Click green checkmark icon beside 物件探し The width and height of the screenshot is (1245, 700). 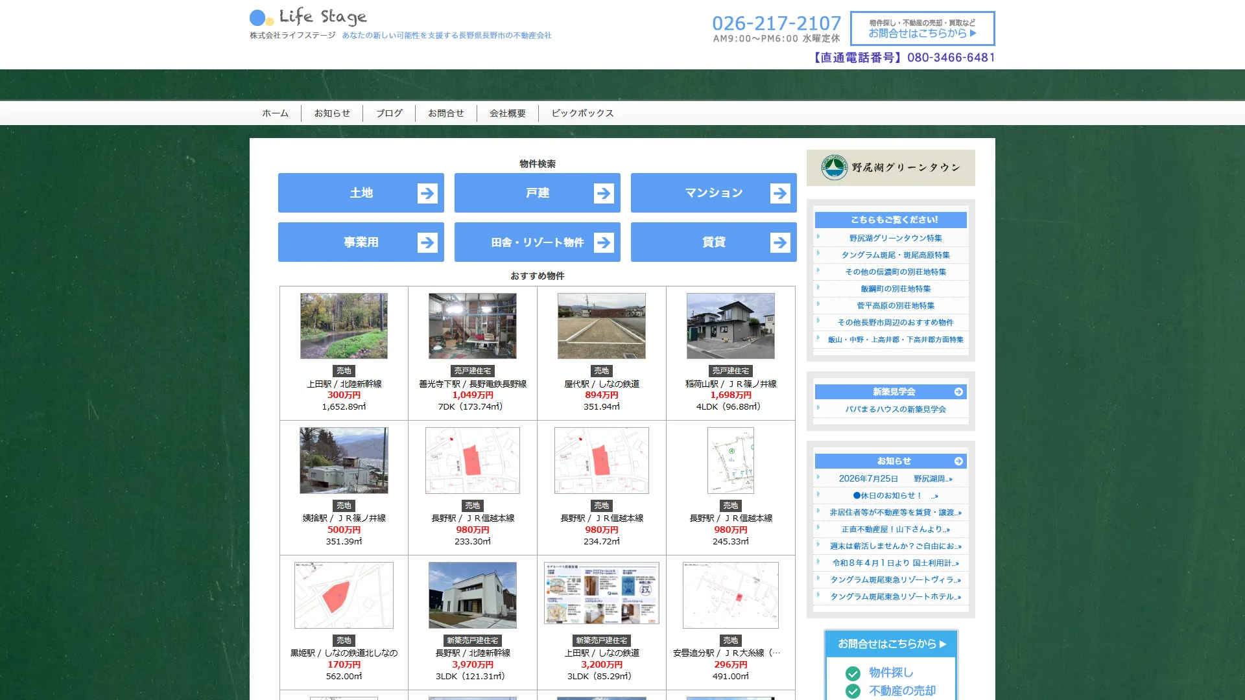(x=853, y=673)
